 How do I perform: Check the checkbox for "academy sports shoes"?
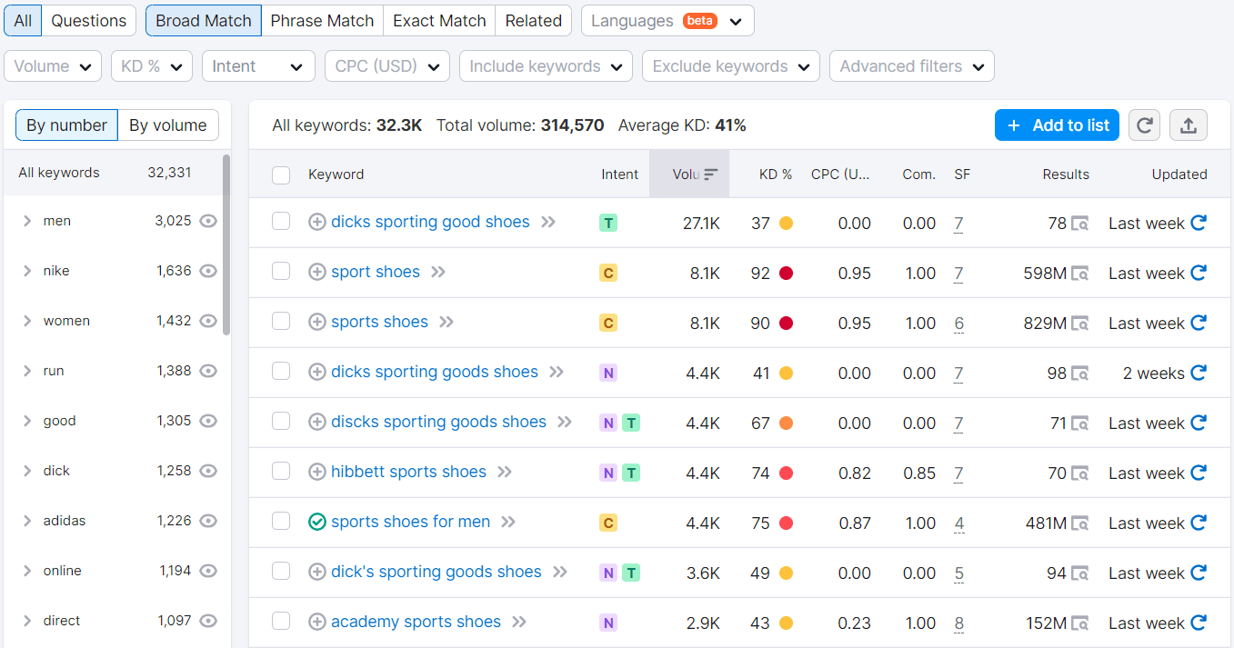[x=280, y=623]
